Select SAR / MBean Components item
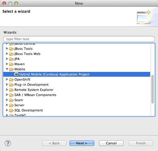The height and width of the screenshot is (151, 158). point(35,95)
